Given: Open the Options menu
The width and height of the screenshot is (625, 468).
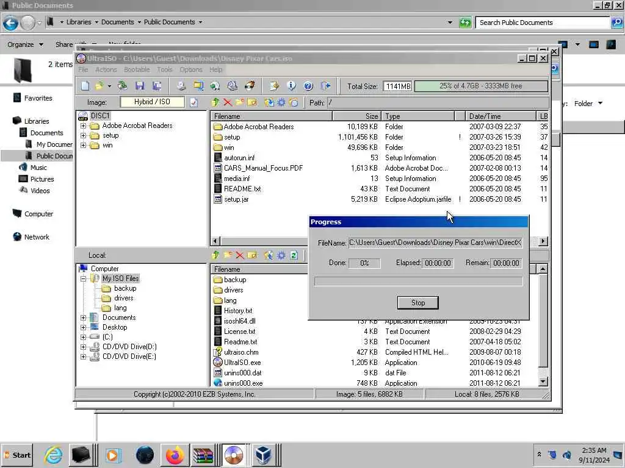Looking at the screenshot, I should tap(191, 69).
